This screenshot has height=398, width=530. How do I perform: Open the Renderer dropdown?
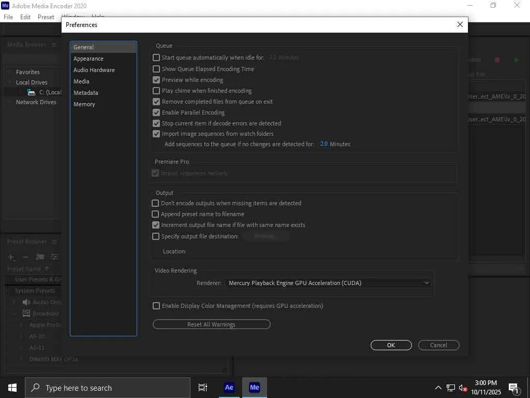pos(328,283)
